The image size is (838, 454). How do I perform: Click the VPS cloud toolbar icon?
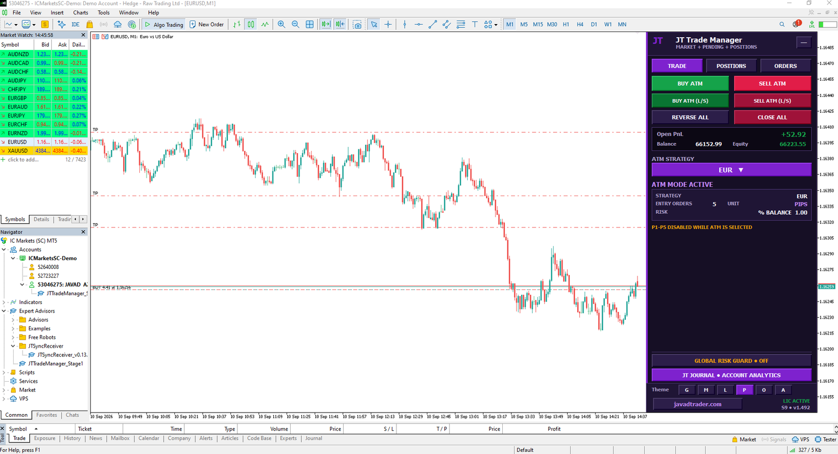pos(118,24)
